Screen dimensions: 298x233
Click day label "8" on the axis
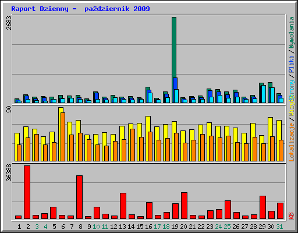click(x=80, y=227)
